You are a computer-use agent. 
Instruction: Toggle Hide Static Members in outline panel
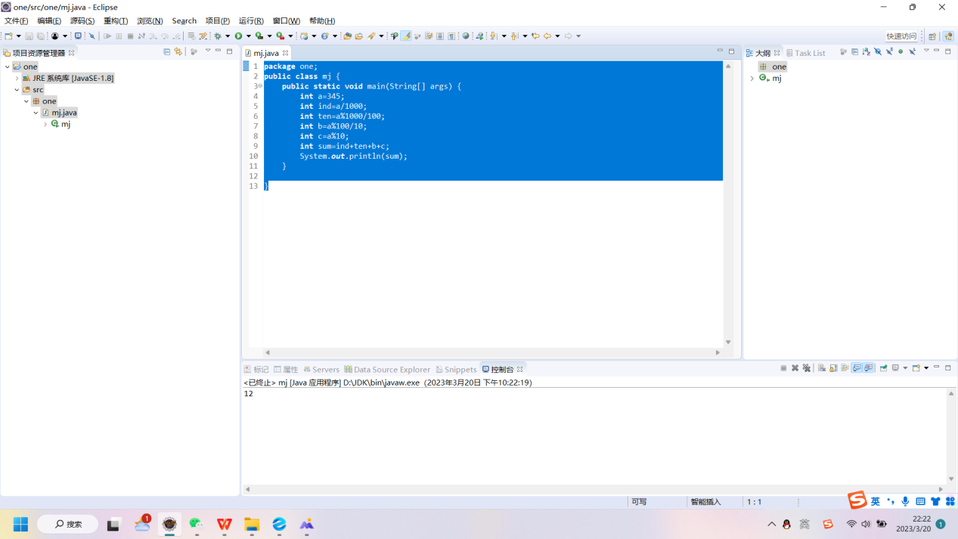coord(889,52)
